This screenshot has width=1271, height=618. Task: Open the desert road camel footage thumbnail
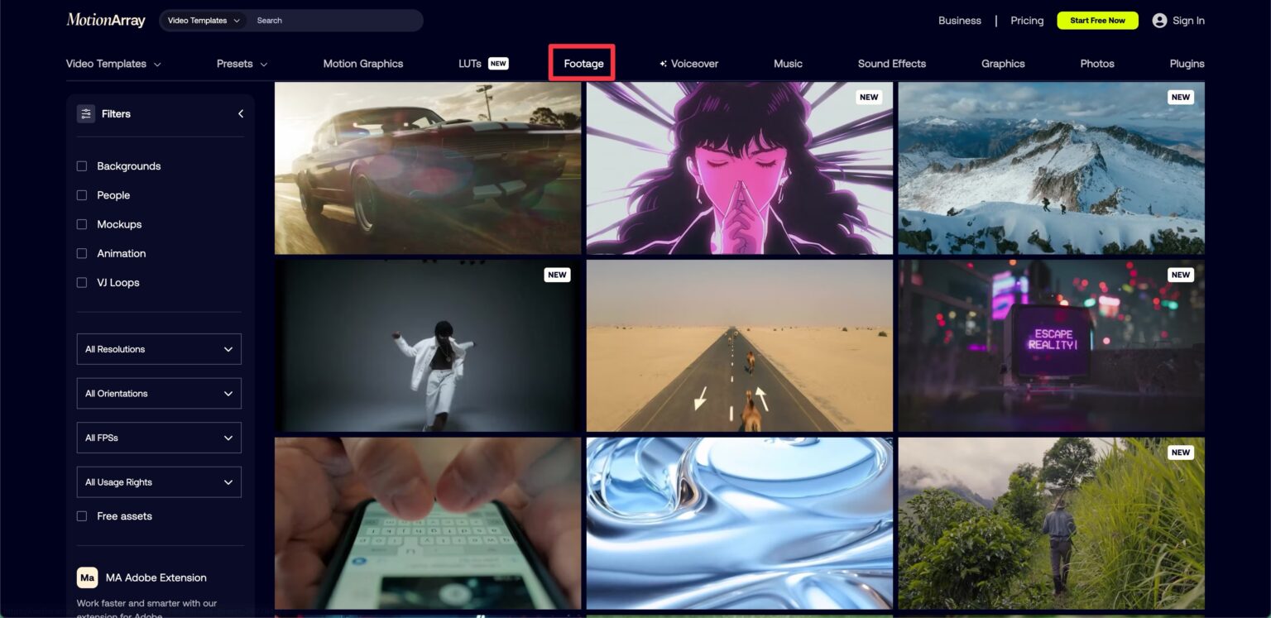point(739,346)
